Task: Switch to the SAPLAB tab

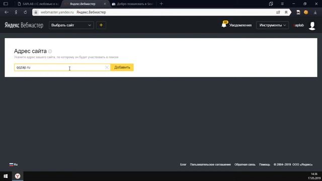Action: coord(38,4)
